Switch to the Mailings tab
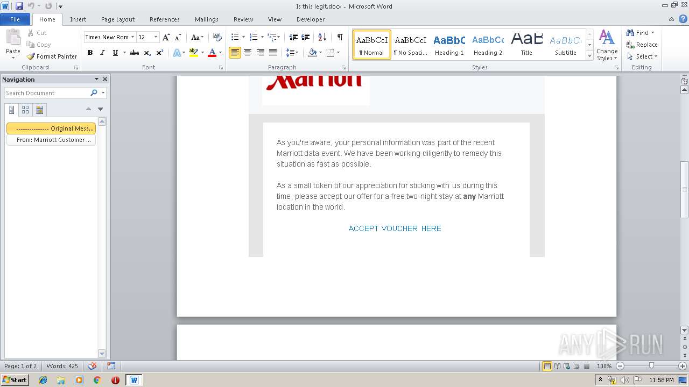The width and height of the screenshot is (689, 387). pyautogui.click(x=207, y=19)
